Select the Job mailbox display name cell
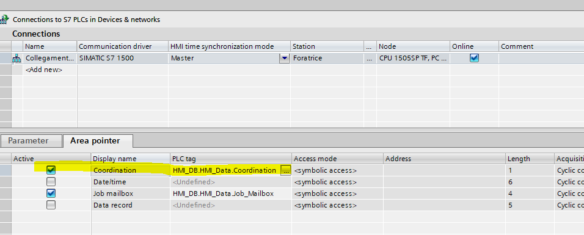This screenshot has height=235, width=584. (130, 193)
